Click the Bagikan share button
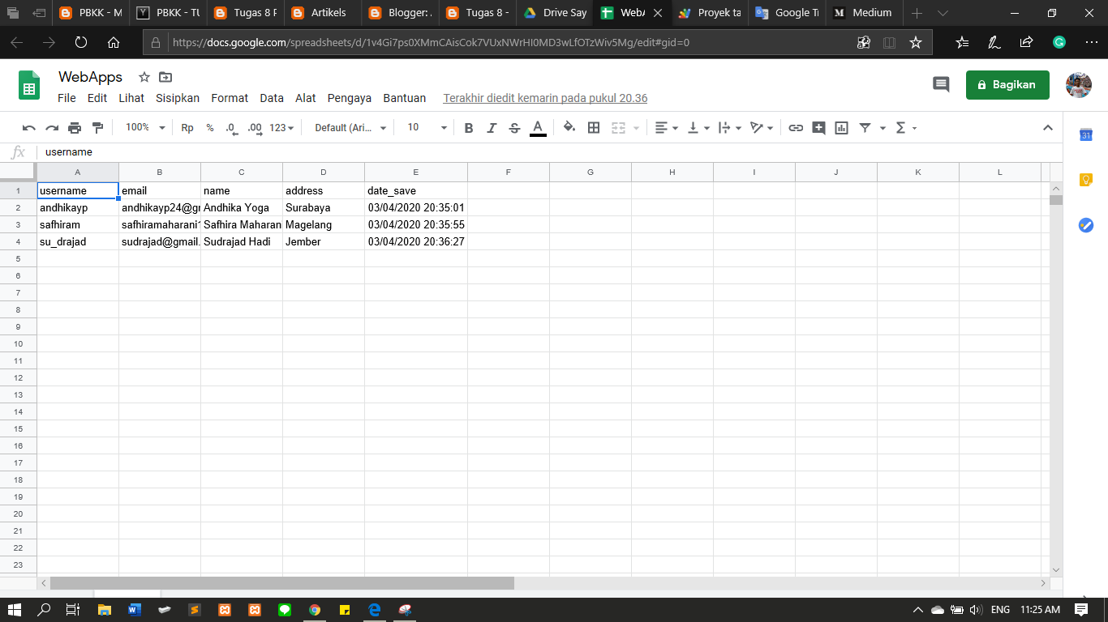1108x622 pixels. click(1007, 84)
